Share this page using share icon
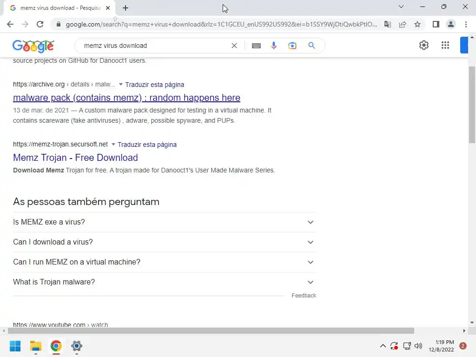Viewport: 476px width, 357px height. pos(403,24)
